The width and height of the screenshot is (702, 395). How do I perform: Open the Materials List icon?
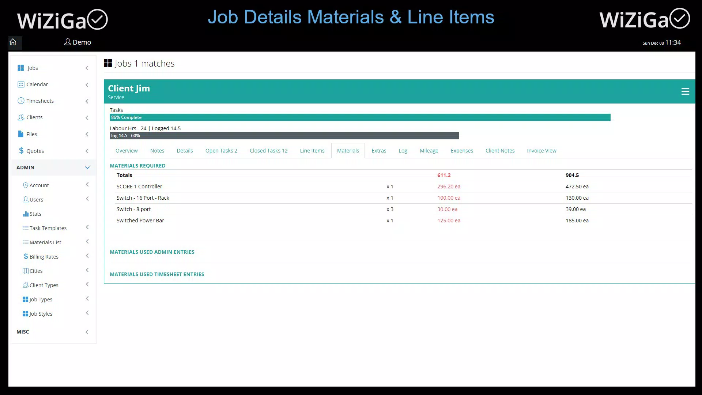(26, 242)
